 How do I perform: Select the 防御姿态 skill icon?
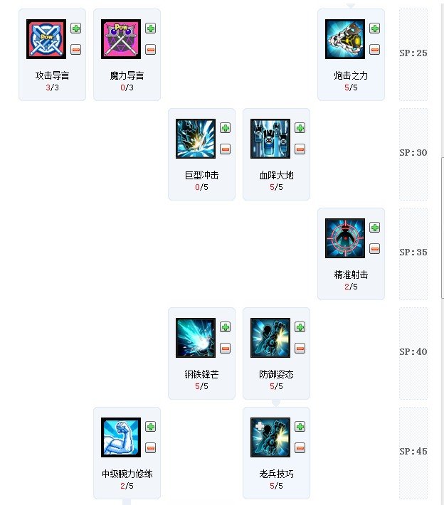(x=270, y=338)
